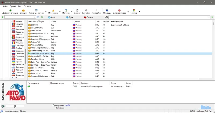Open the Help question mark icon
215x113 pixels.
pyautogui.click(x=107, y=10)
